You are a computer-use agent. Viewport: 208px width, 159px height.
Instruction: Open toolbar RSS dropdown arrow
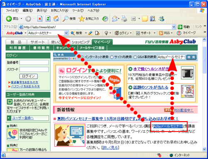tap(172, 33)
